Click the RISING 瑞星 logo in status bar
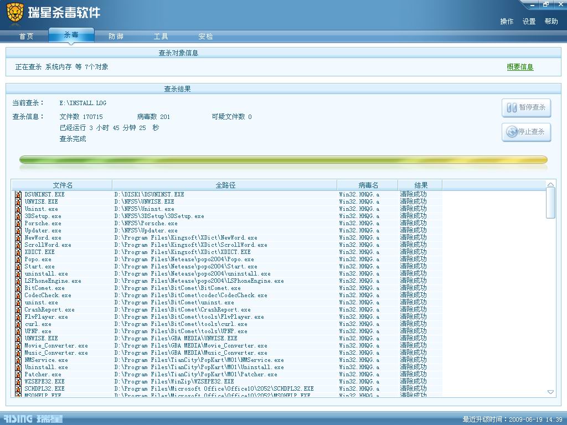Viewport: 567px width, 425px height. (33, 419)
